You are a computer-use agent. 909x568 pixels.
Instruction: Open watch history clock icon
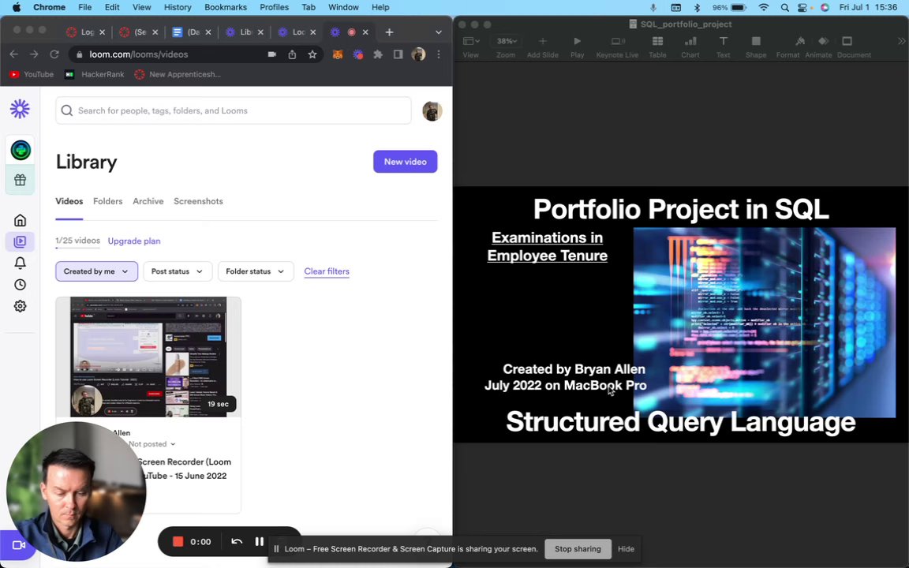[x=21, y=285]
